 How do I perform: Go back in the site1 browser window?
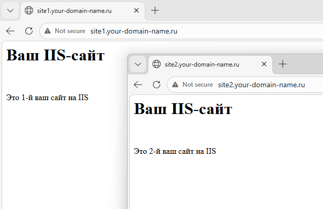[x=10, y=31]
